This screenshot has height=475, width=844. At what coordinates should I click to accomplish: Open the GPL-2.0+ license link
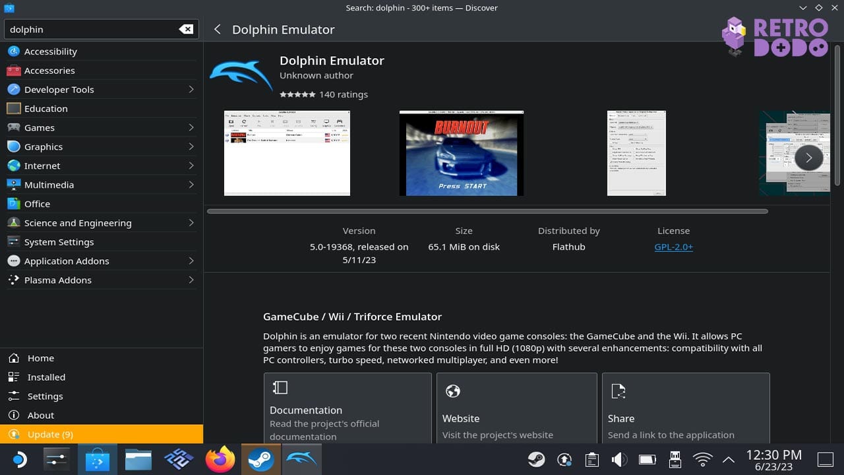[673, 247]
